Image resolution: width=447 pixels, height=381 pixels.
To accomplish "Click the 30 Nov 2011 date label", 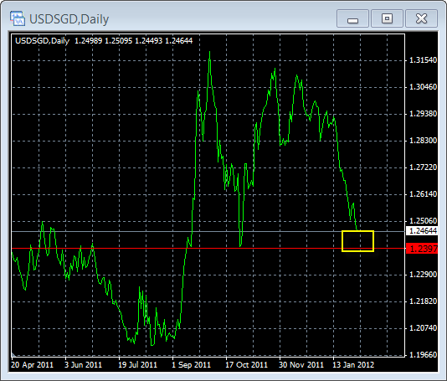I will coord(301,365).
